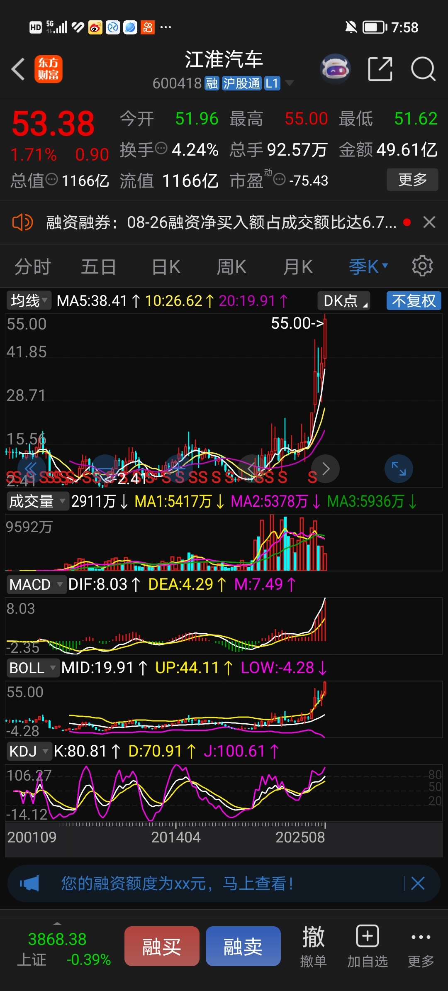
Task: Add stock via 加自选 icon
Action: (x=368, y=946)
